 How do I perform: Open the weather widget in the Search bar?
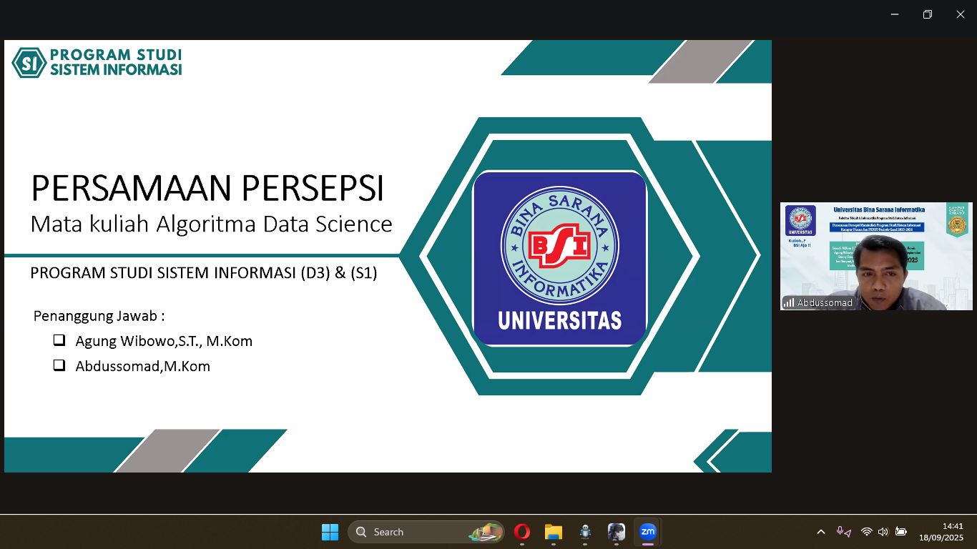pyautogui.click(x=487, y=532)
